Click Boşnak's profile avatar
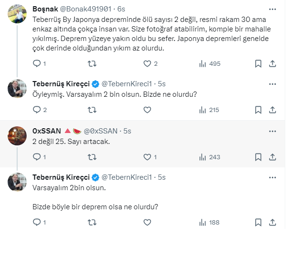290x256 pixels. point(18,14)
